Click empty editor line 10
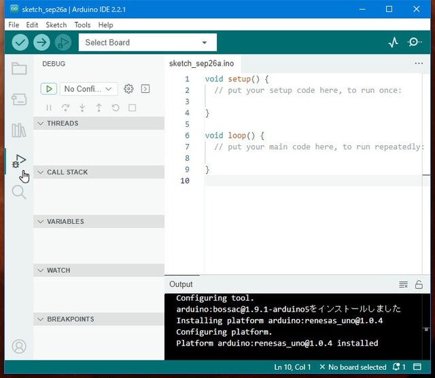This screenshot has height=378, width=435. pyautogui.click(x=313, y=181)
